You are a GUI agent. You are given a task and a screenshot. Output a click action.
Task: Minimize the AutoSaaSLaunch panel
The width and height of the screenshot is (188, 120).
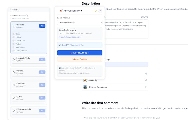click(100, 11)
